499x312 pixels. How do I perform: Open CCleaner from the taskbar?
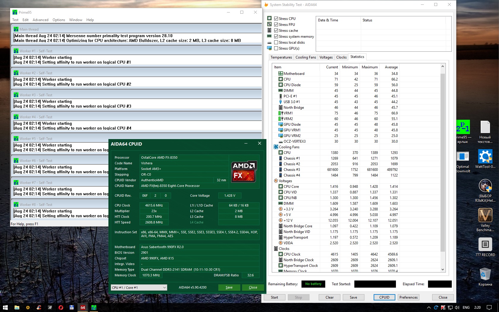coord(39,308)
